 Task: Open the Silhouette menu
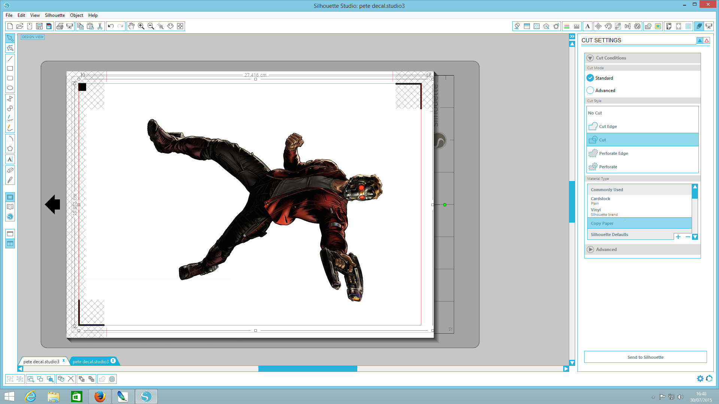(x=55, y=15)
